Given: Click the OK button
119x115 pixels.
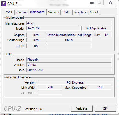Looking at the screenshot, I should (x=105, y=108).
